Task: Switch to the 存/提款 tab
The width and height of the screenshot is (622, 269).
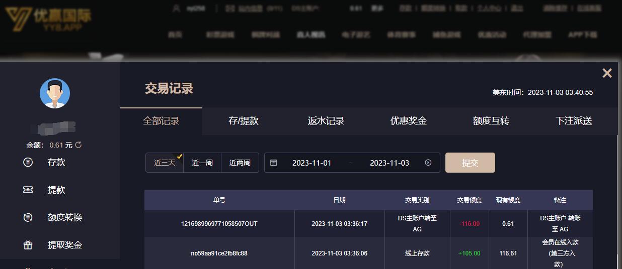Action: tap(244, 121)
